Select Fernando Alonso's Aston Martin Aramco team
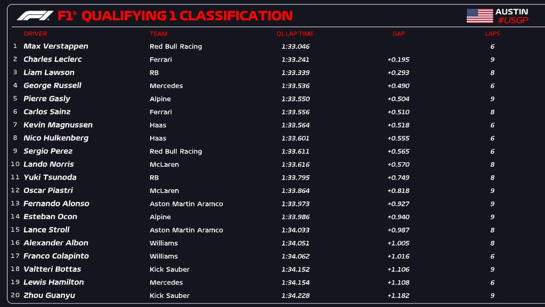The image size is (545, 307). [x=186, y=204]
